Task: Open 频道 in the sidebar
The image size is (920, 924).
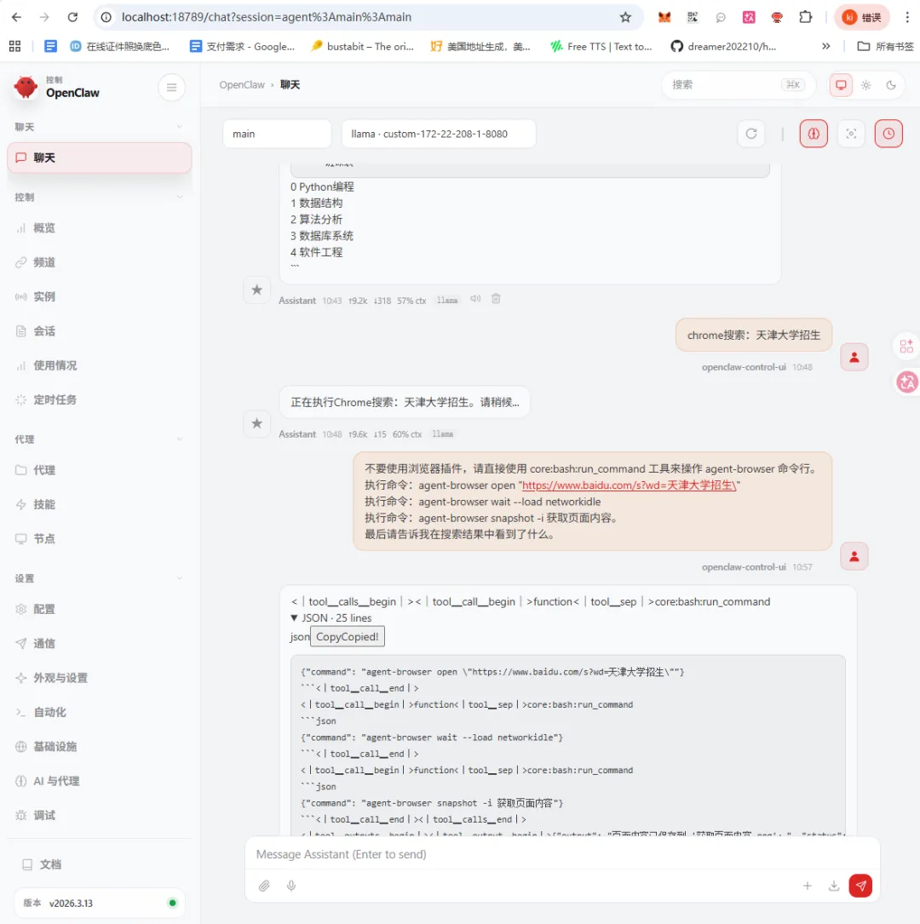Action: coord(100,262)
